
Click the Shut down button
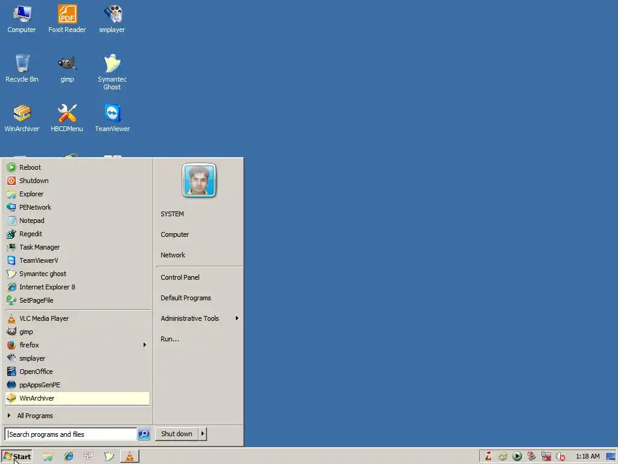click(177, 434)
